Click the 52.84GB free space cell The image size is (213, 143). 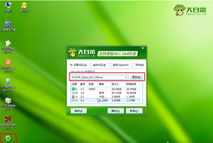[x=131, y=93]
